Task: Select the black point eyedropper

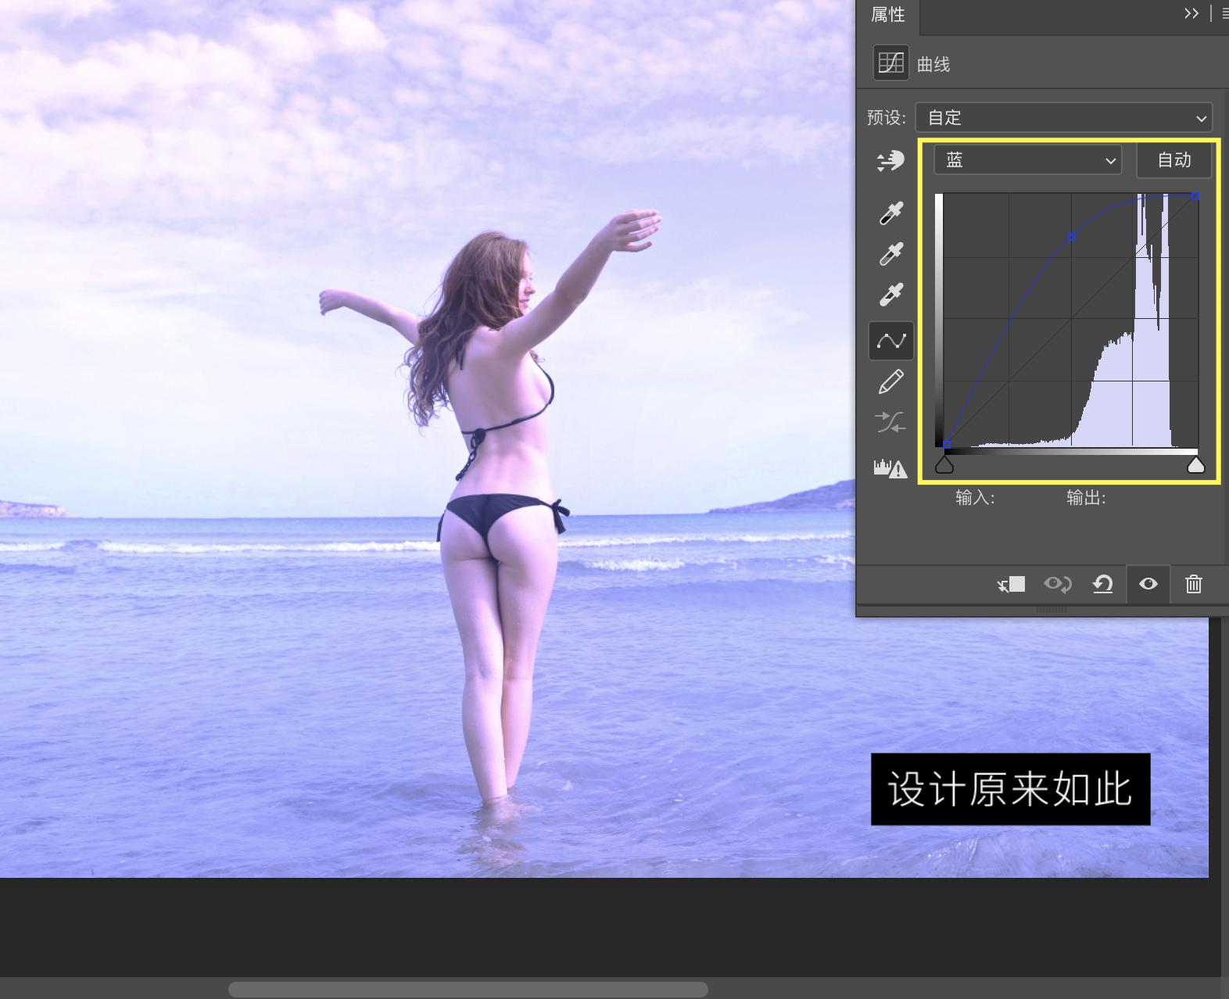Action: point(890,213)
